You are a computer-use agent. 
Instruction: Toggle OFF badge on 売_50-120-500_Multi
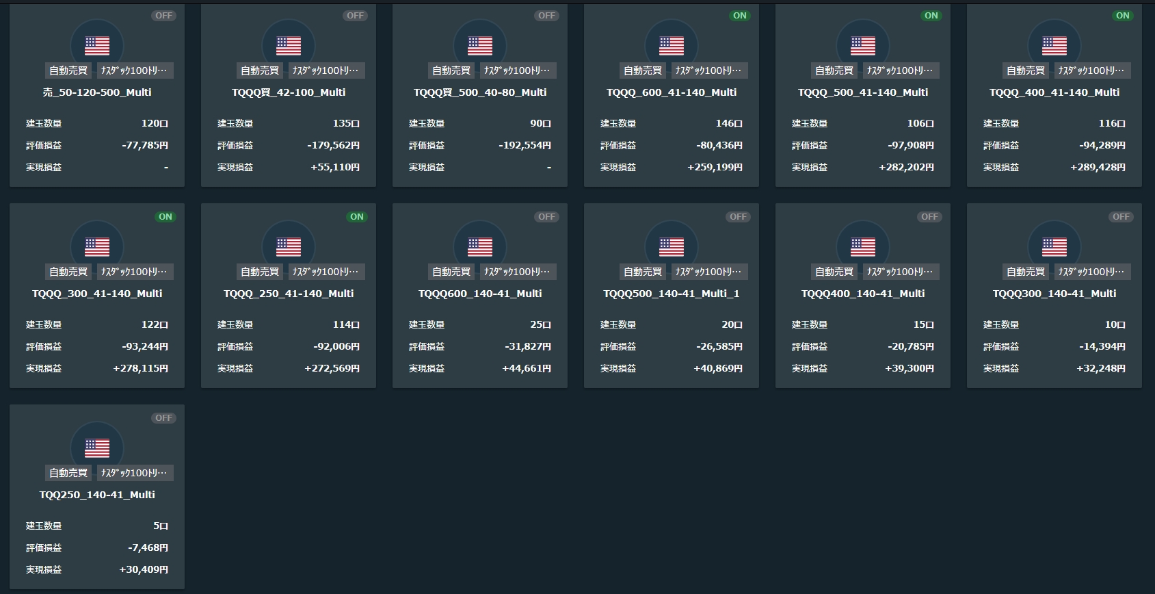(164, 15)
